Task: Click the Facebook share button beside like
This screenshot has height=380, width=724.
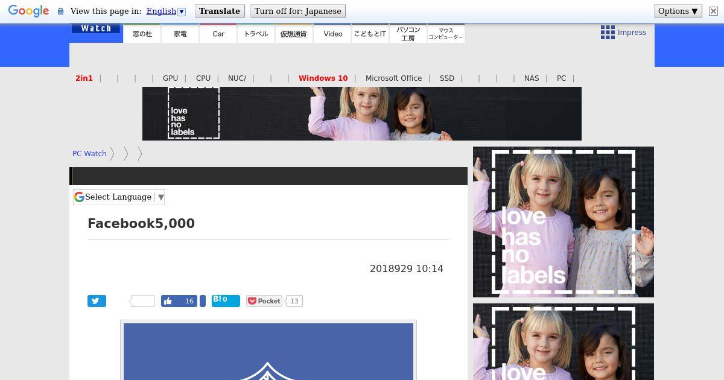Action: [203, 301]
